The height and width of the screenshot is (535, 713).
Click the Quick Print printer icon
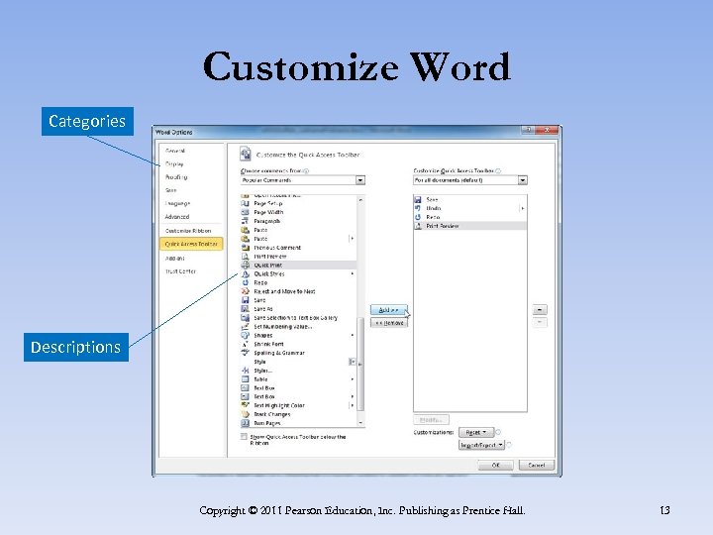click(x=246, y=265)
